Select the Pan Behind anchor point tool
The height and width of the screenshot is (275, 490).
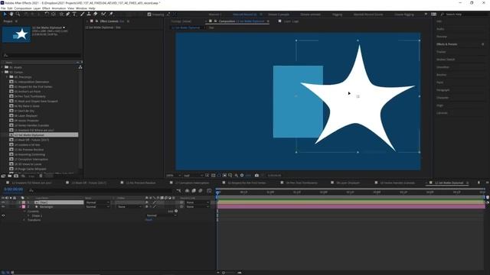pyautogui.click(x=54, y=15)
